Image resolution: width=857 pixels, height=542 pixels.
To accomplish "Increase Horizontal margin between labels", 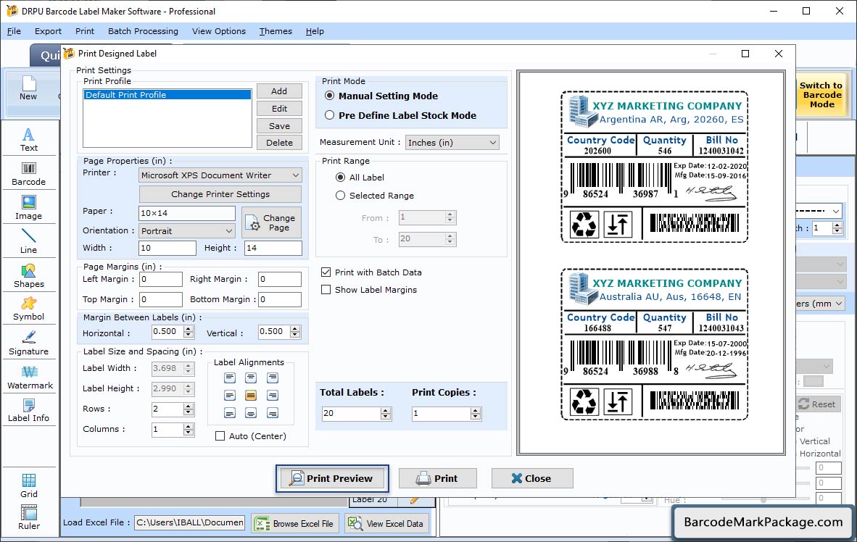I will point(189,328).
